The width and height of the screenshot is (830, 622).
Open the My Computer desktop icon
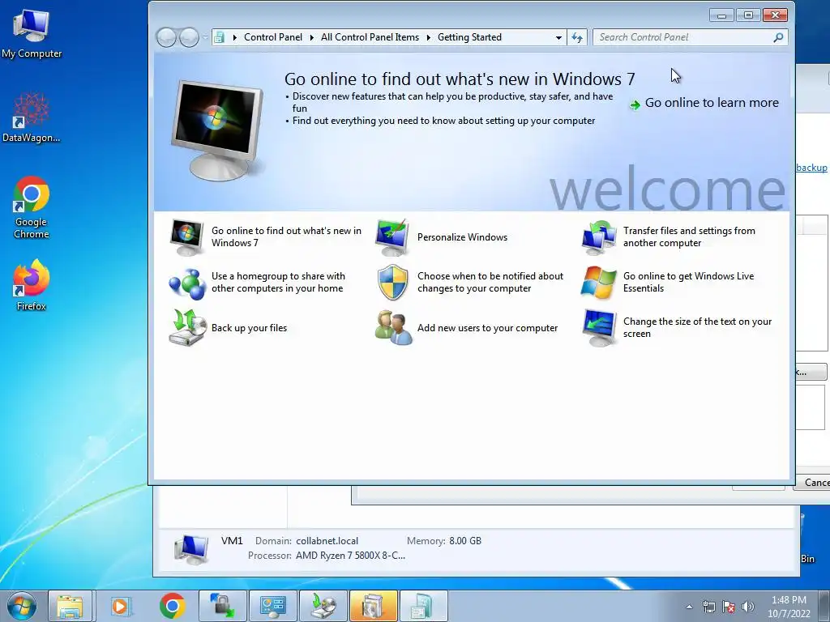(x=32, y=32)
